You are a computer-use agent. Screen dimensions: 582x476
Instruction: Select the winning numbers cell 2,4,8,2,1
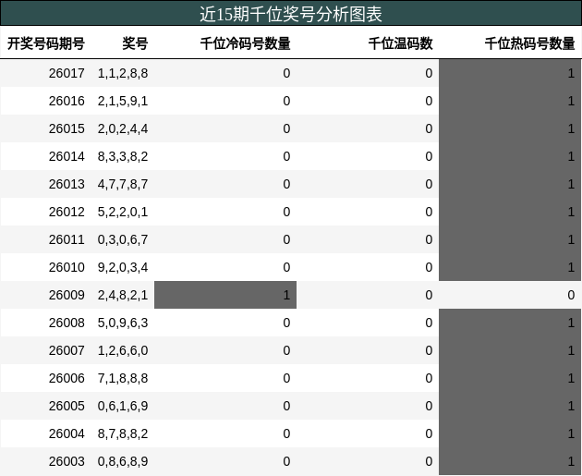click(x=123, y=295)
